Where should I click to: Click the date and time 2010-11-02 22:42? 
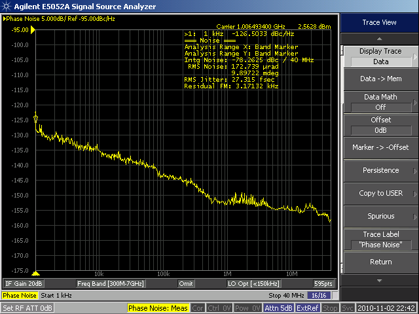pyautogui.click(x=386, y=308)
